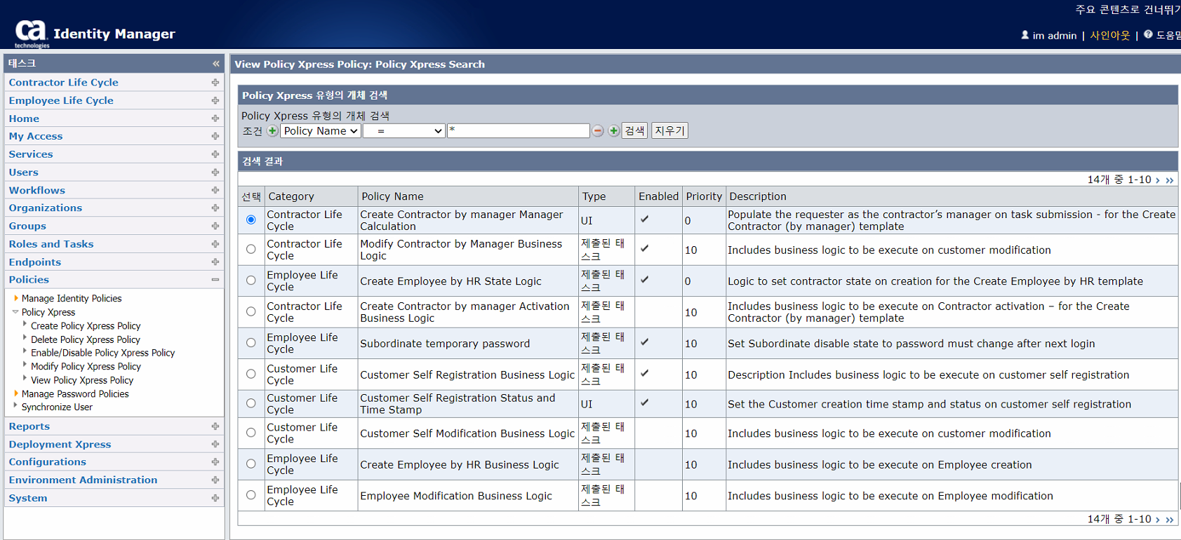Click the 검색 search button

click(x=634, y=131)
